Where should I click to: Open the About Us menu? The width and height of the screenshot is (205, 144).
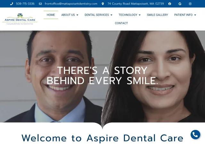click(70, 15)
